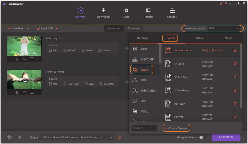Switch to the Converted tab
The height and width of the screenshot is (144, 248).
click(134, 29)
